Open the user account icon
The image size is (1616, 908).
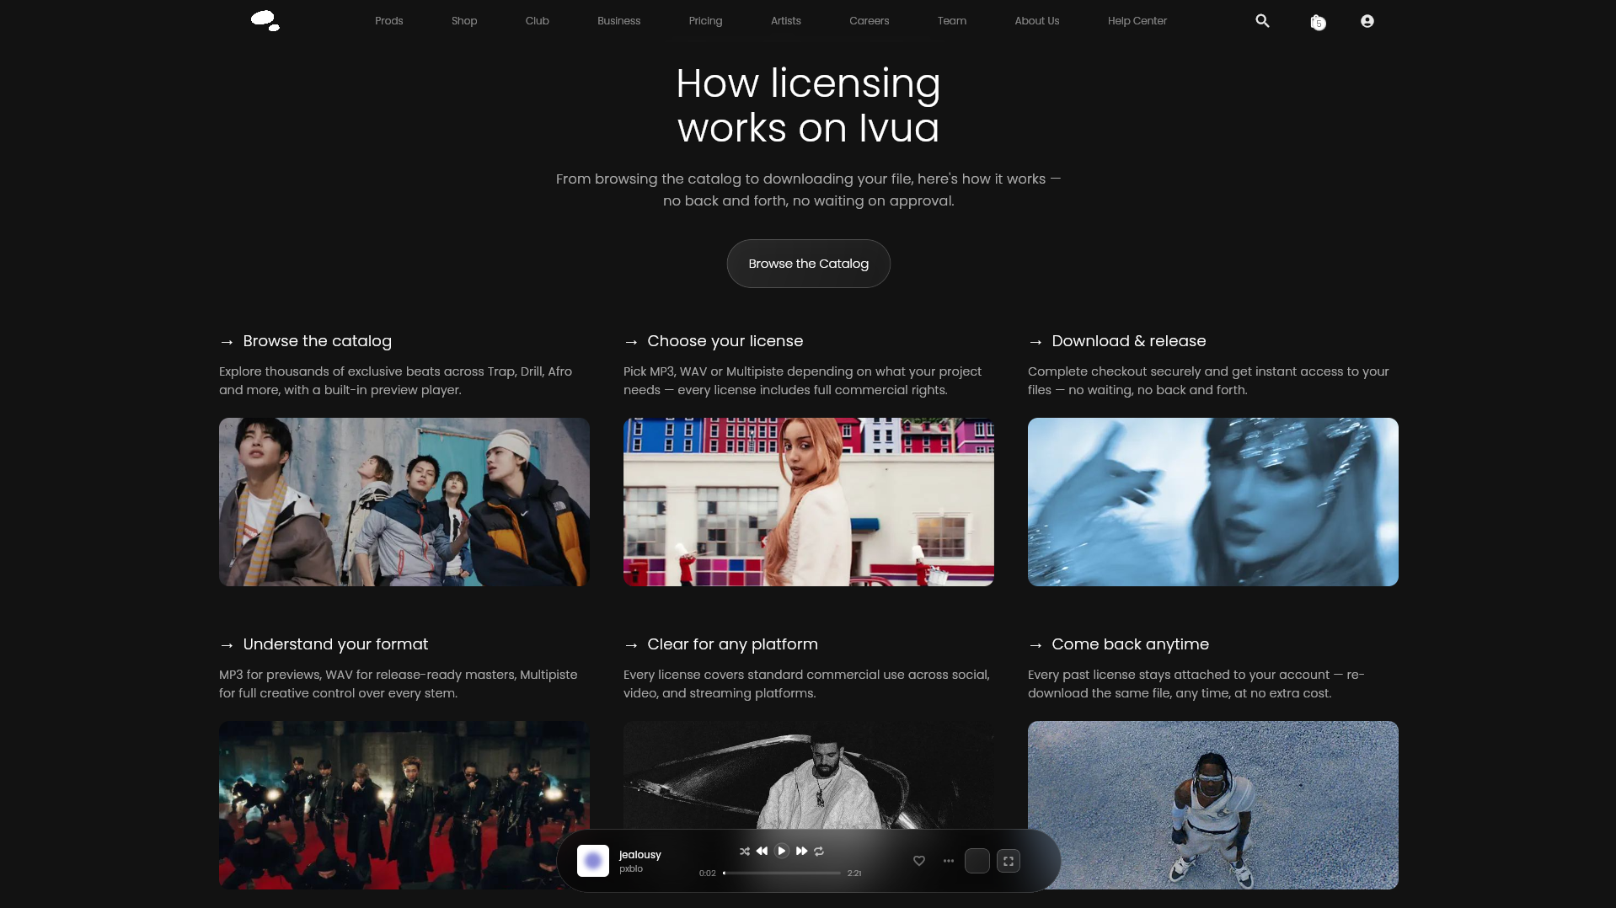[x=1367, y=21]
